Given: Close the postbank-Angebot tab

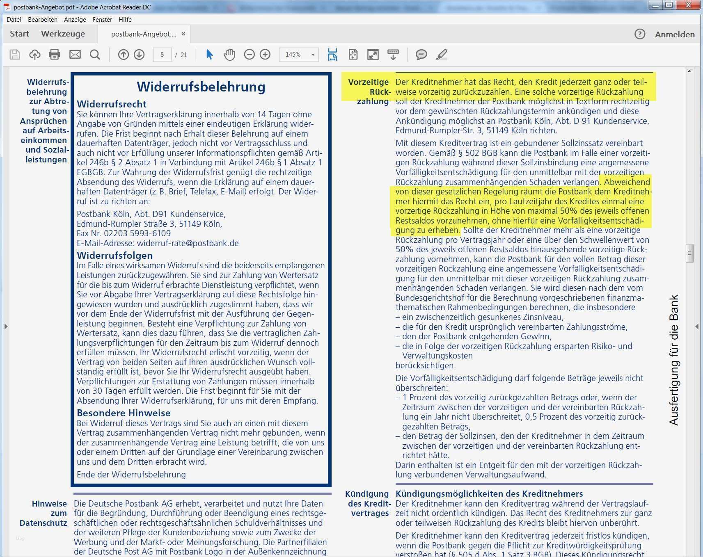Looking at the screenshot, I should point(183,34).
